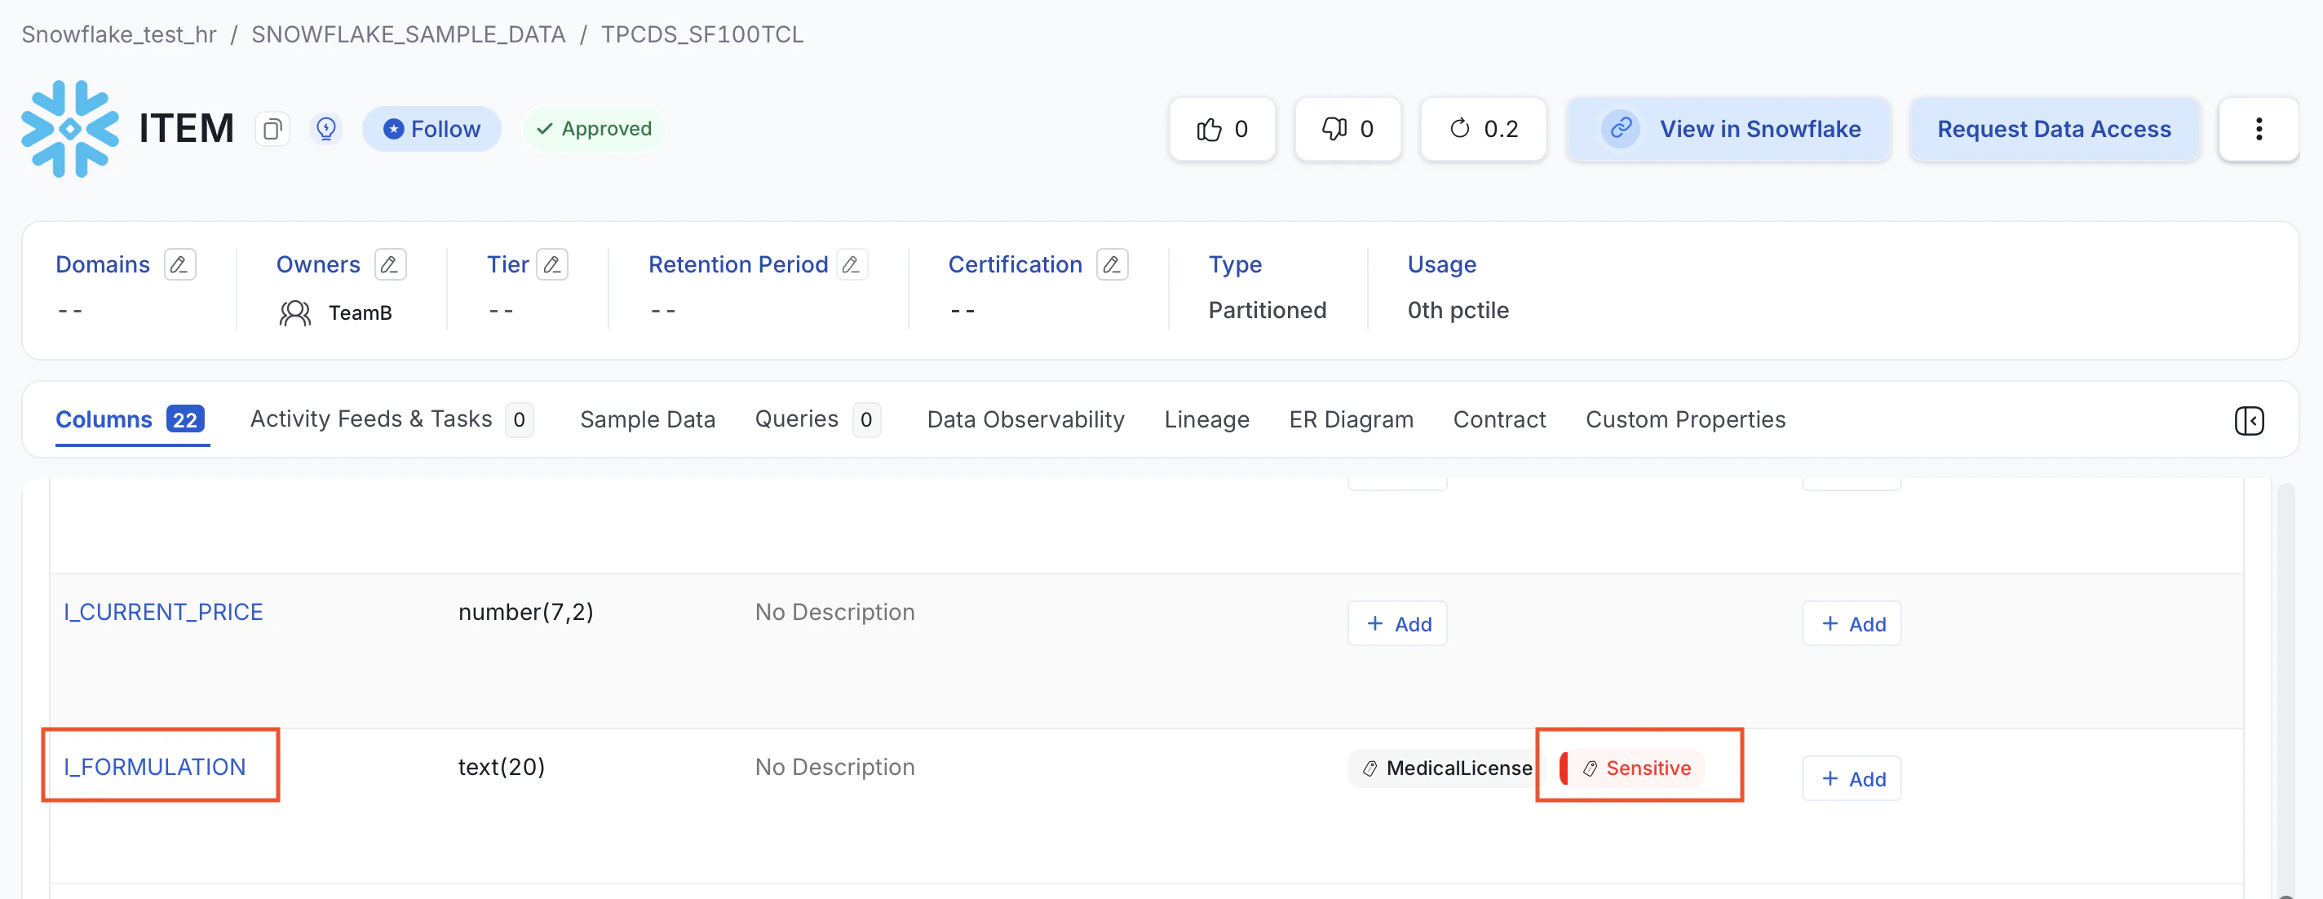The height and width of the screenshot is (899, 2323).
Task: Edit Retention Period with pencil icon
Action: [852, 264]
